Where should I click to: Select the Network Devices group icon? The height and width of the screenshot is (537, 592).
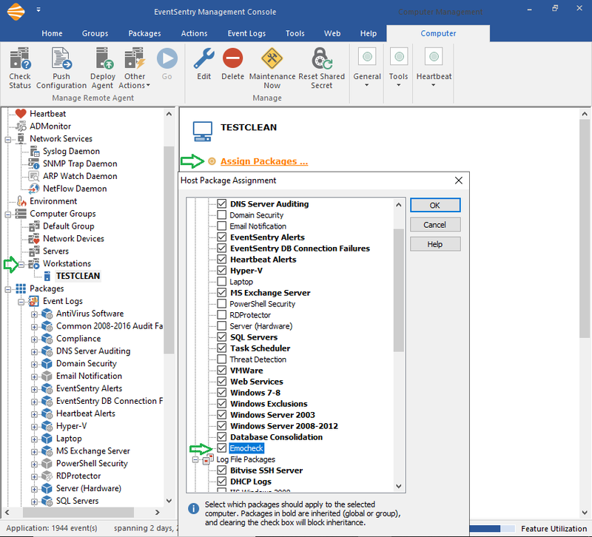pyautogui.click(x=34, y=238)
